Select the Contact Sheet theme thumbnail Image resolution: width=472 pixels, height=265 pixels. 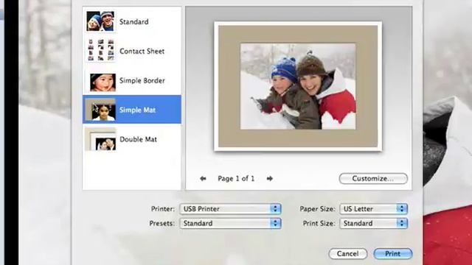[x=100, y=50]
